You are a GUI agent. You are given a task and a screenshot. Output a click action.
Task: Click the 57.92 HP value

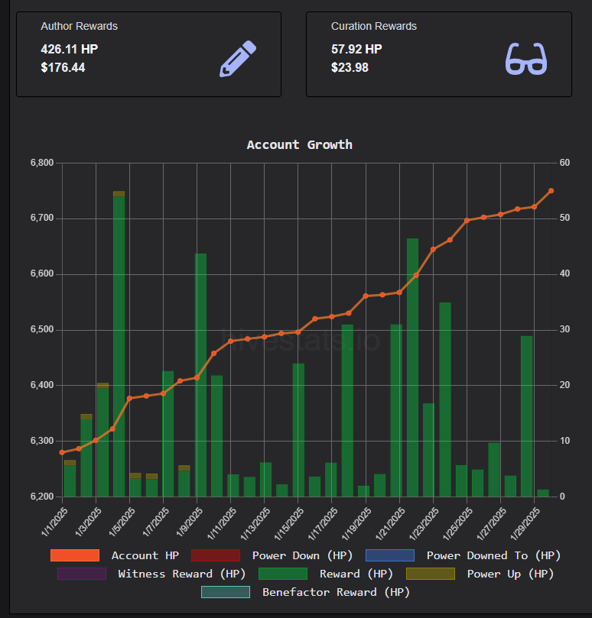(x=356, y=49)
